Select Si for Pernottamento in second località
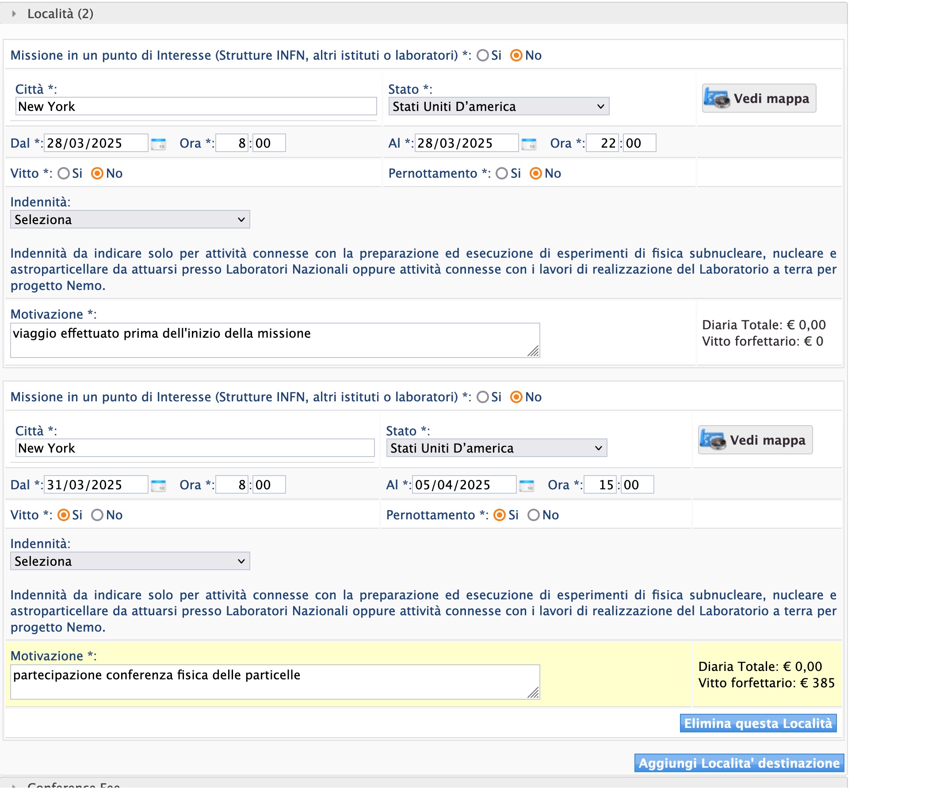 point(499,515)
